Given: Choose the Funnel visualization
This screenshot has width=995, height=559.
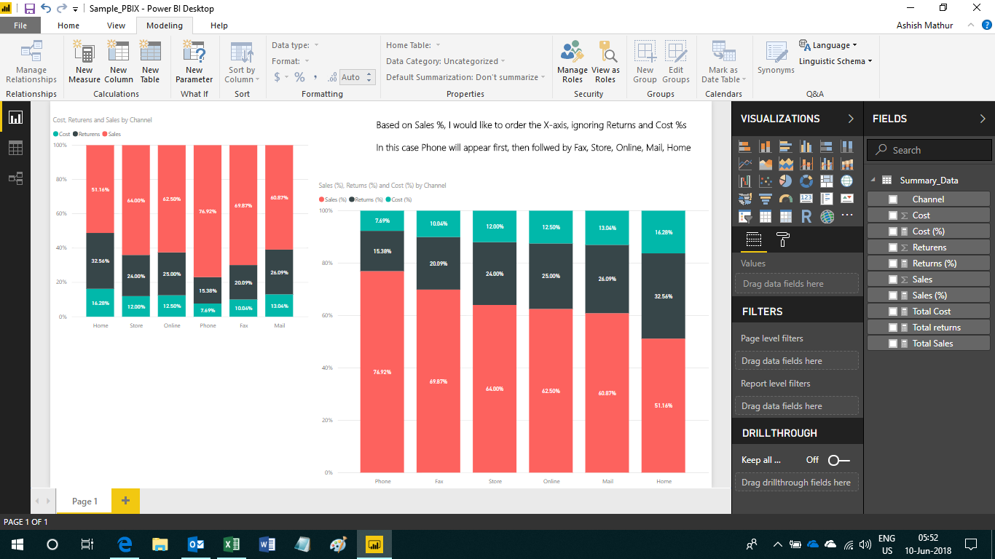Looking at the screenshot, I should [x=766, y=199].
